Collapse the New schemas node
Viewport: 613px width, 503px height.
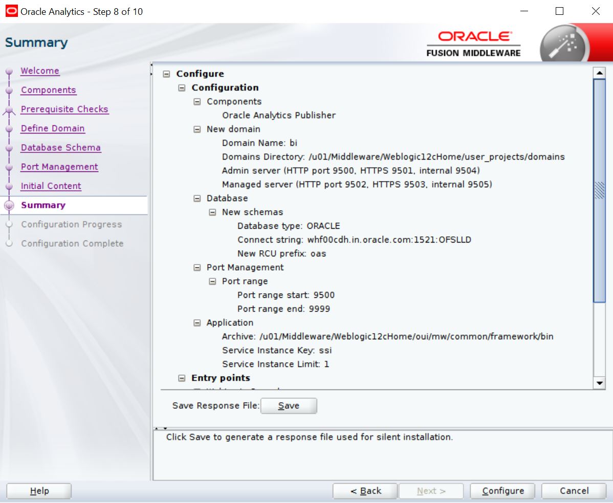212,212
